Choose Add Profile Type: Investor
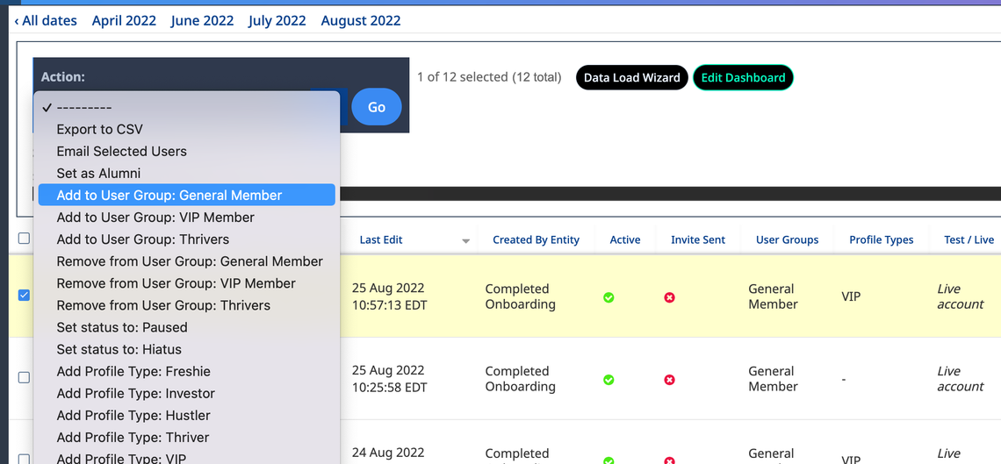This screenshot has width=1001, height=464. pyautogui.click(x=186, y=393)
